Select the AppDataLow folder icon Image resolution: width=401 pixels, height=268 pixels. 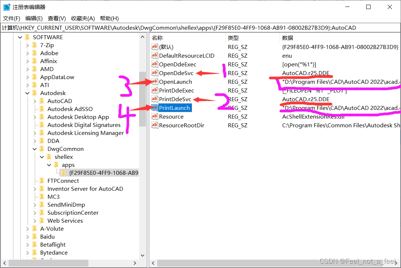pos(35,77)
